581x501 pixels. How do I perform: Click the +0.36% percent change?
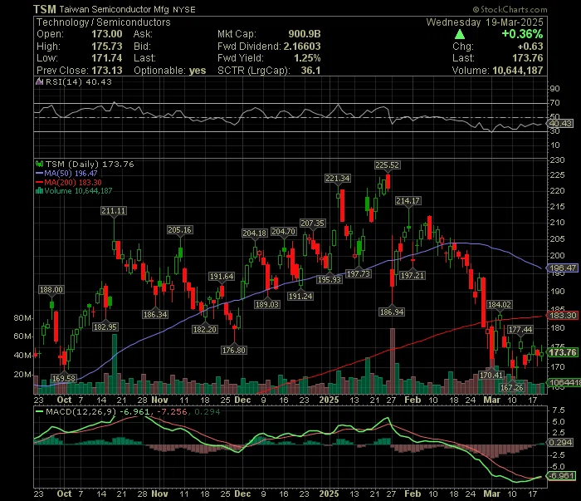click(x=522, y=34)
